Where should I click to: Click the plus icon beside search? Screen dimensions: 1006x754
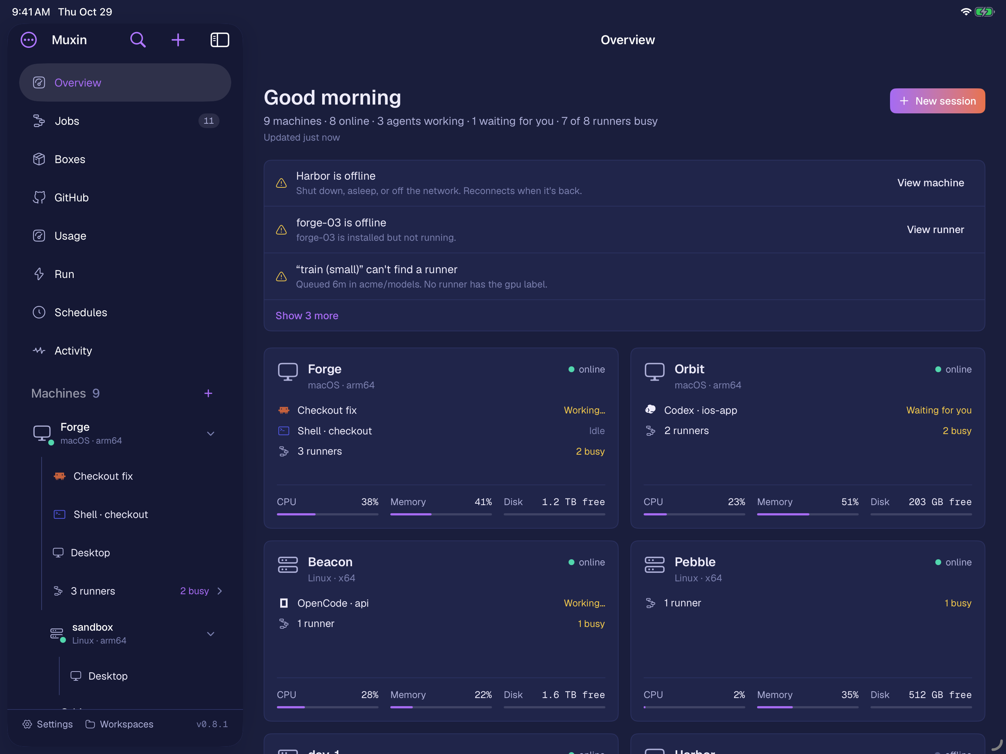pos(178,40)
